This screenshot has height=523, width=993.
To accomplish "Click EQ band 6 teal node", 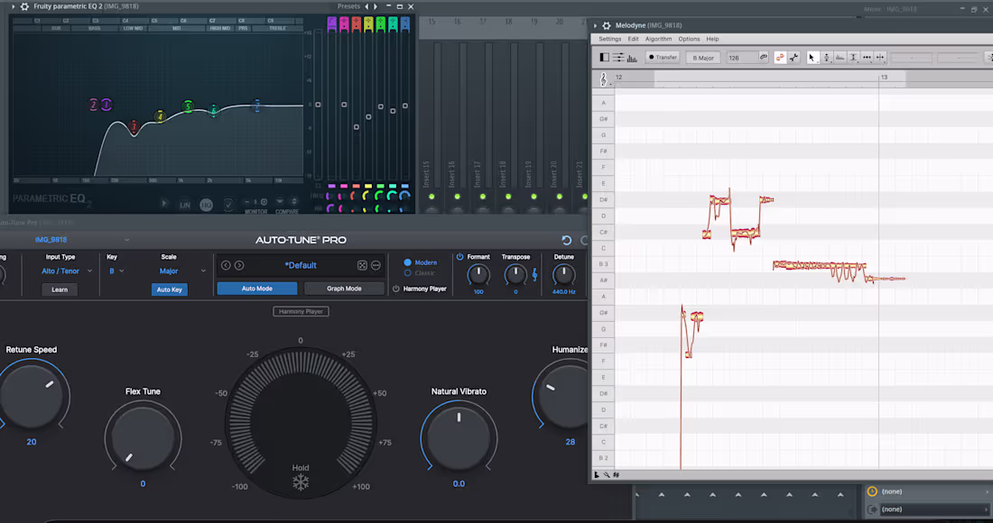I will click(x=213, y=111).
